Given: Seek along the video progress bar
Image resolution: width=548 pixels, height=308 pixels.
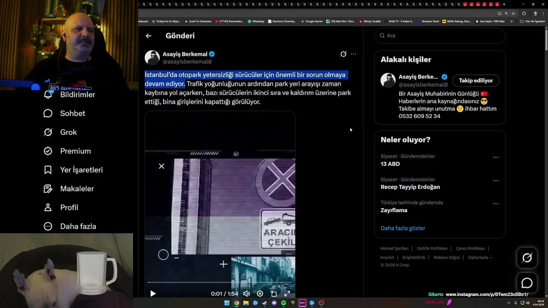Looking at the screenshot, I should click(x=220, y=282).
